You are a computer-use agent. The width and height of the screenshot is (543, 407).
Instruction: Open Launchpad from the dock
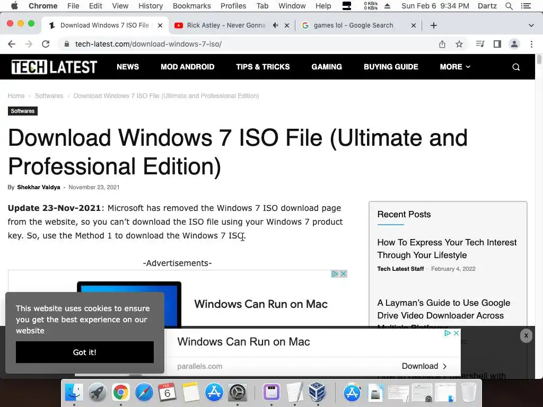[98, 393]
